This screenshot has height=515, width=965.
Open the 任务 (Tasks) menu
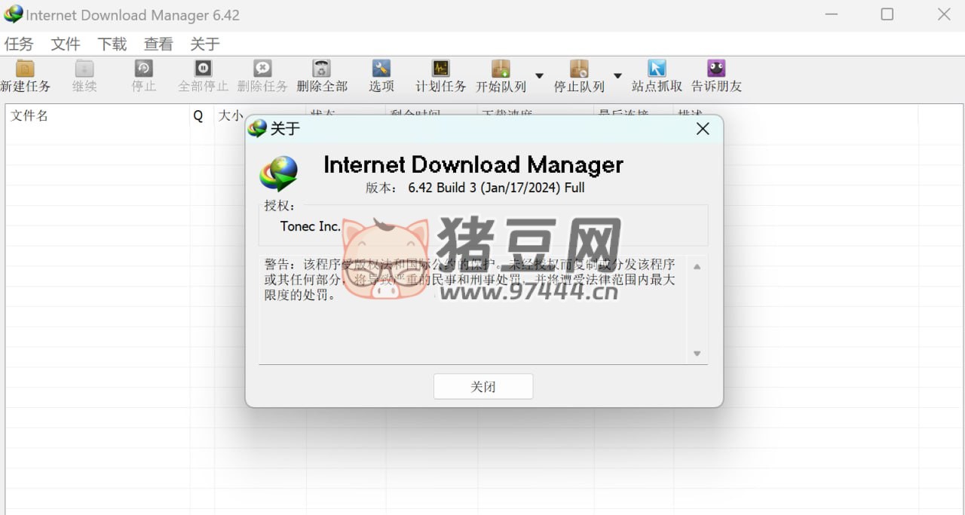coord(19,44)
